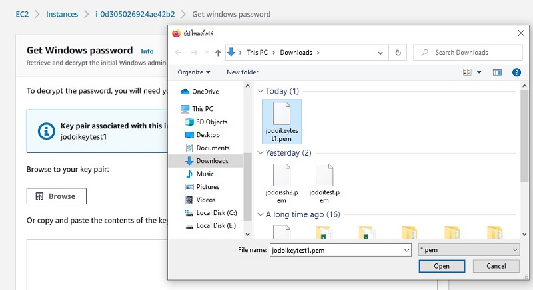Click New folder in toolbar
Image resolution: width=533 pixels, height=290 pixels.
[242, 72]
